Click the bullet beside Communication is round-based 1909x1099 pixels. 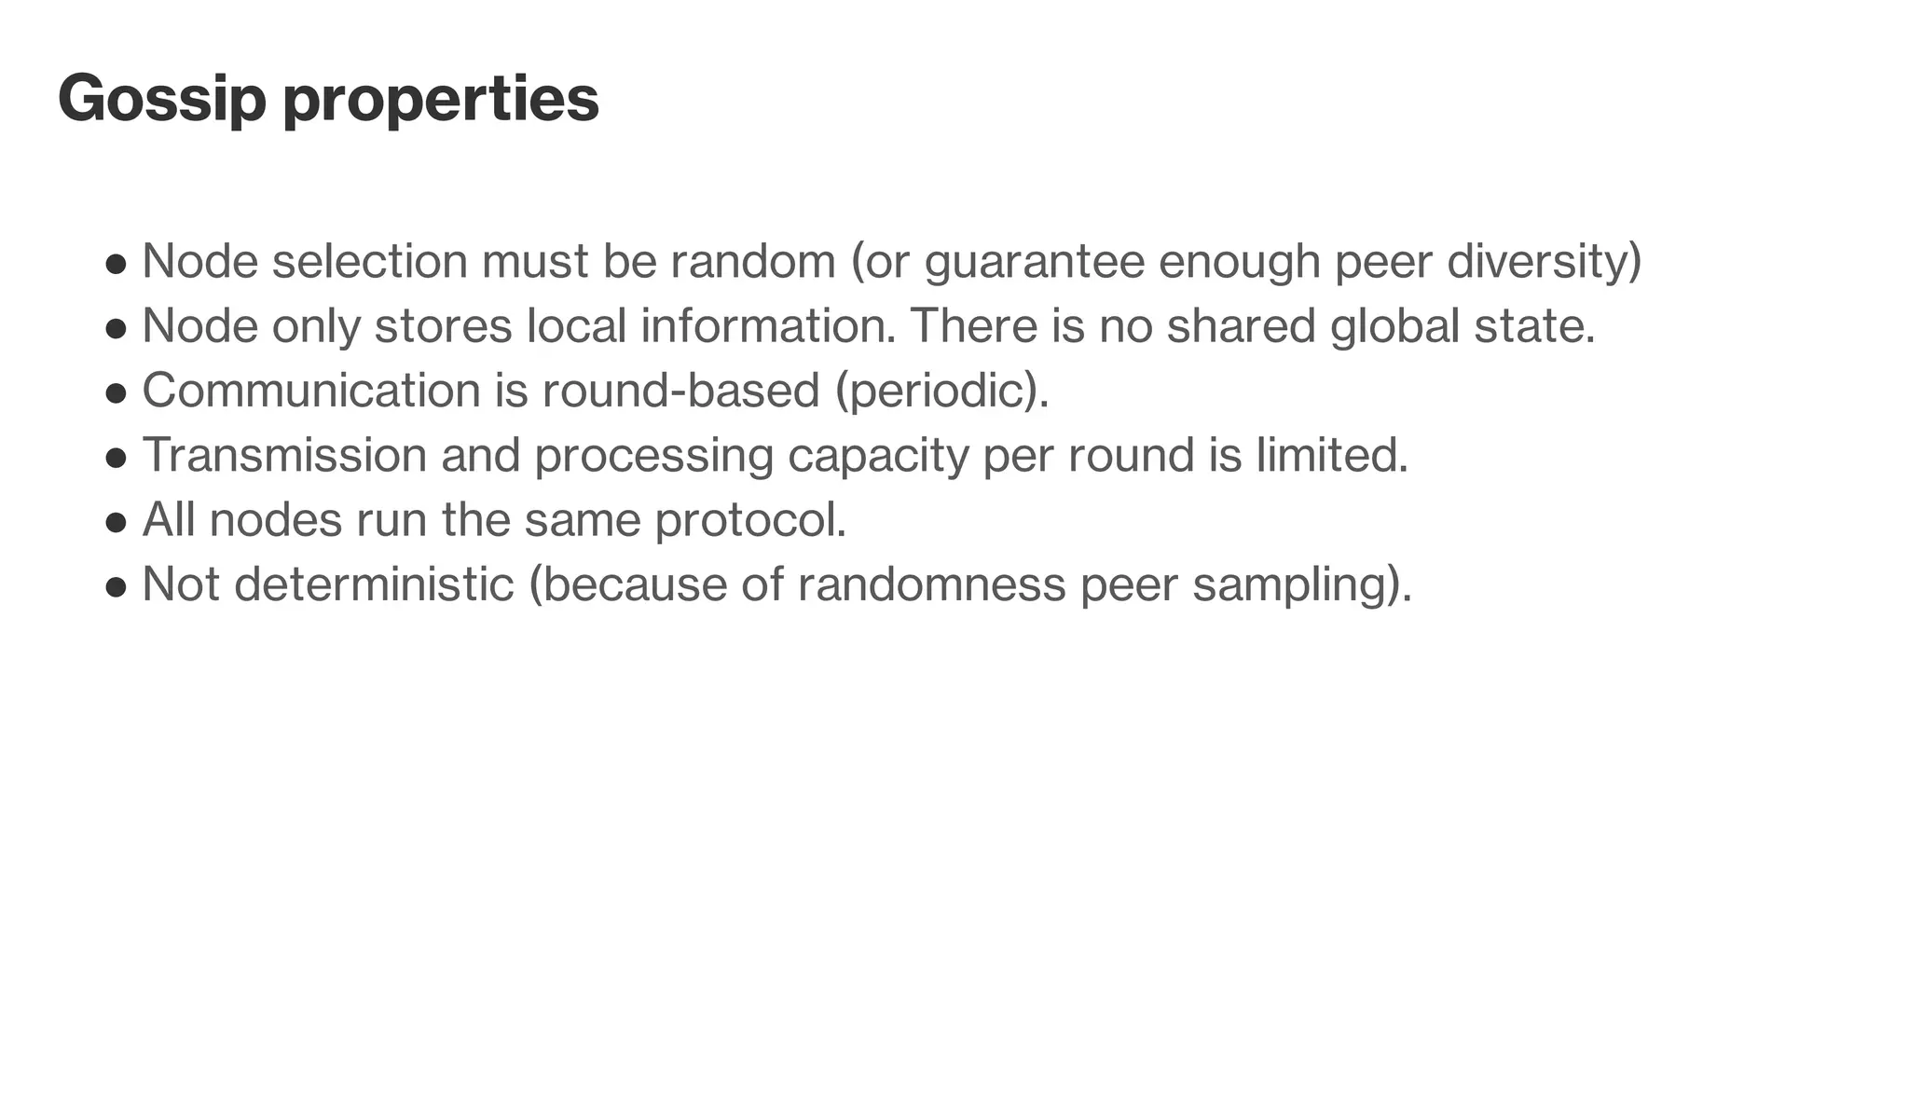tap(116, 393)
